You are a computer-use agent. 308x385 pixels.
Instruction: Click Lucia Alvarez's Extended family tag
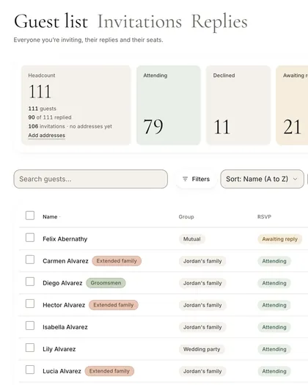tap(109, 371)
